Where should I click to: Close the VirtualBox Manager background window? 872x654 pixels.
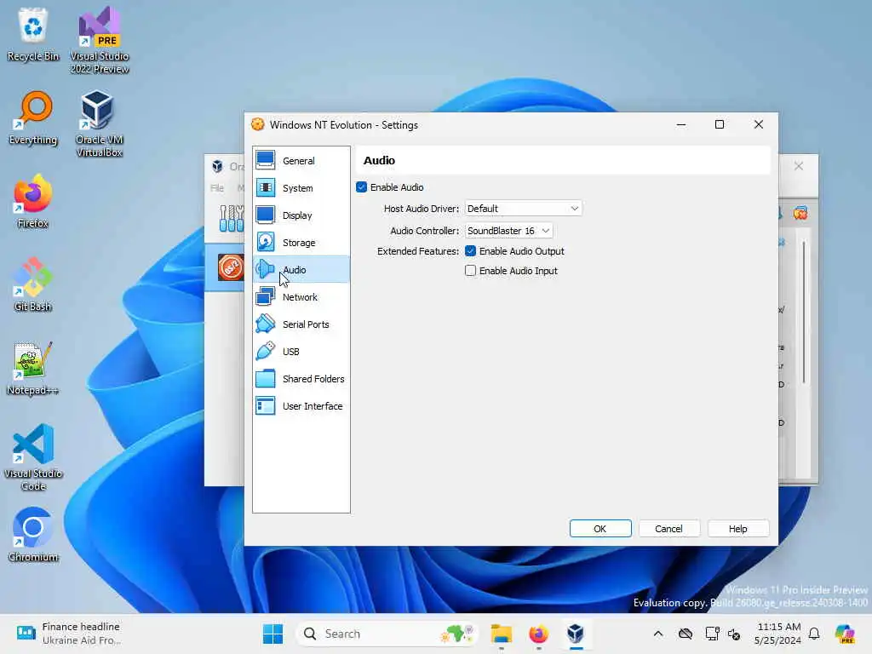click(x=799, y=166)
